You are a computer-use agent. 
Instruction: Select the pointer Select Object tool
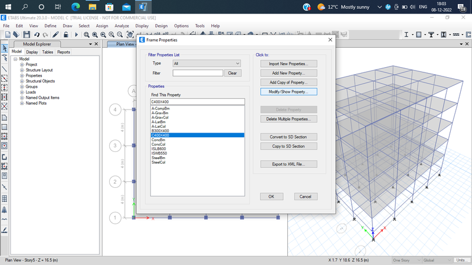(x=5, y=48)
